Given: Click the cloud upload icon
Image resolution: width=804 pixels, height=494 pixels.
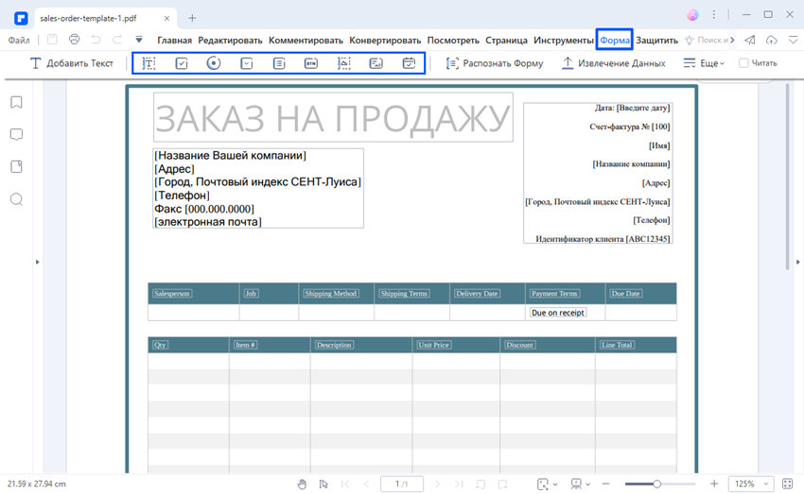Looking at the screenshot, I should pos(772,40).
